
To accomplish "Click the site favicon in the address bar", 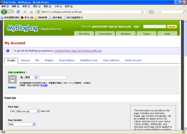I will (x=38, y=12).
